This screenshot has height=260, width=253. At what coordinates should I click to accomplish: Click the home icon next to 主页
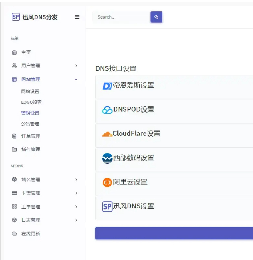(x=15, y=52)
